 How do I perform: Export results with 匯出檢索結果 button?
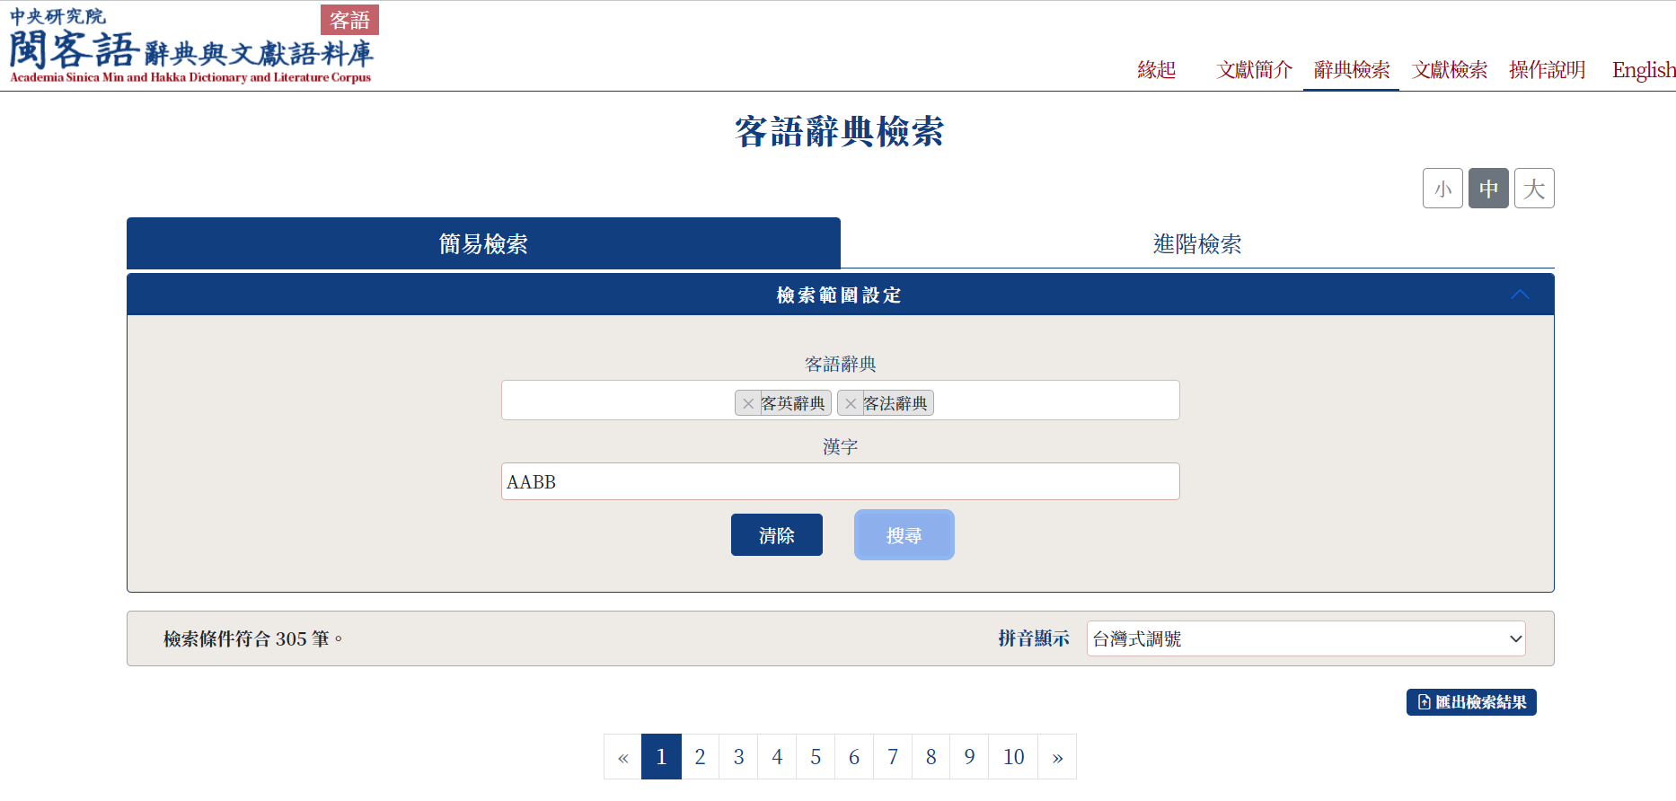coord(1471,702)
